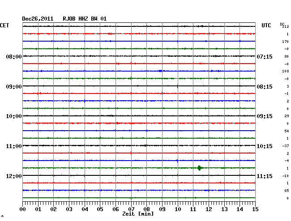Pick minute tick label '11' on the axis

pyautogui.click(x=193, y=209)
